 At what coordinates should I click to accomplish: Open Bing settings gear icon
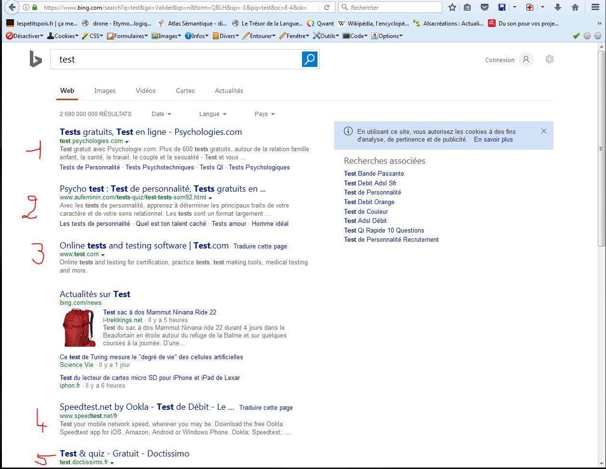click(x=550, y=59)
